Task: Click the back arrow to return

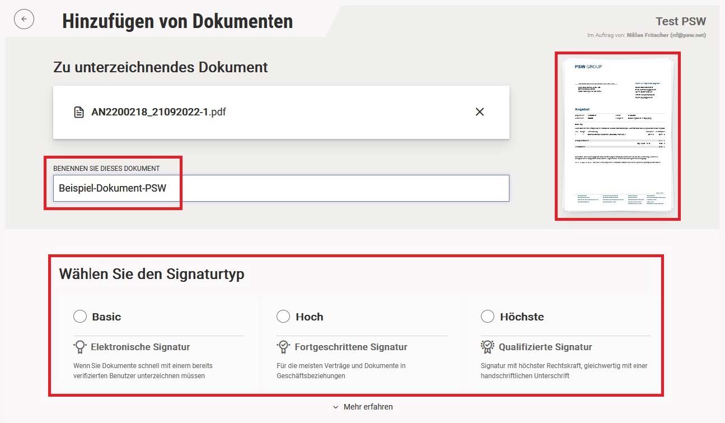Action: tap(24, 18)
